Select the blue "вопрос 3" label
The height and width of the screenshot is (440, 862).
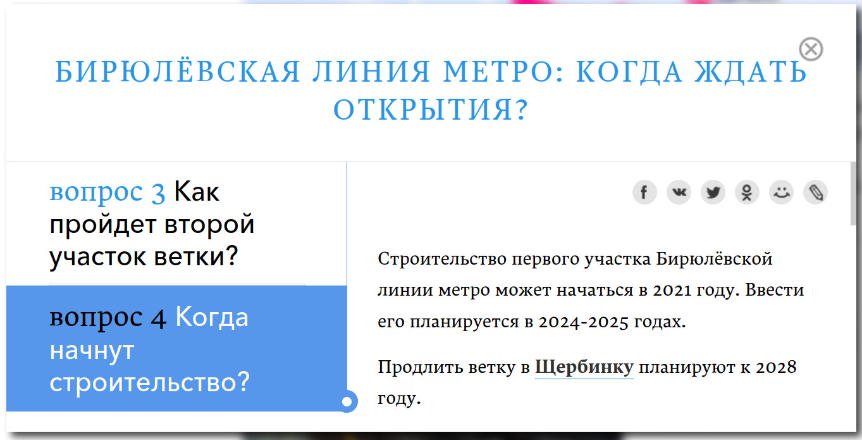point(108,192)
